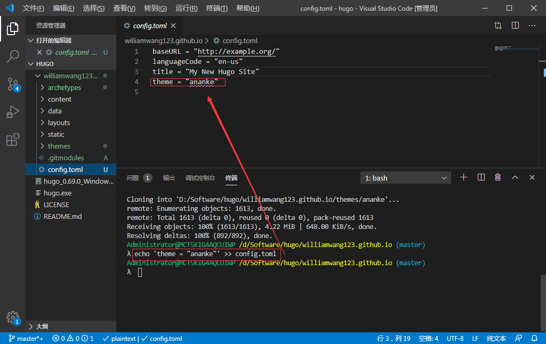Select the config.toml editor tab
The image size is (546, 344).
tap(149, 26)
